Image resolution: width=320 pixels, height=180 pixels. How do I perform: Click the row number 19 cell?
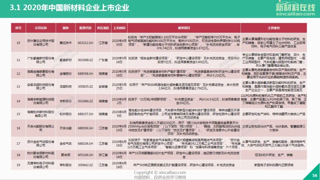[18, 165]
